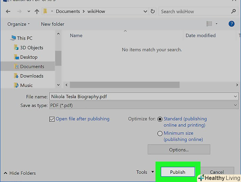This screenshot has height=182, width=241.
Task: Open the Organize menu
Action: click(x=19, y=24)
